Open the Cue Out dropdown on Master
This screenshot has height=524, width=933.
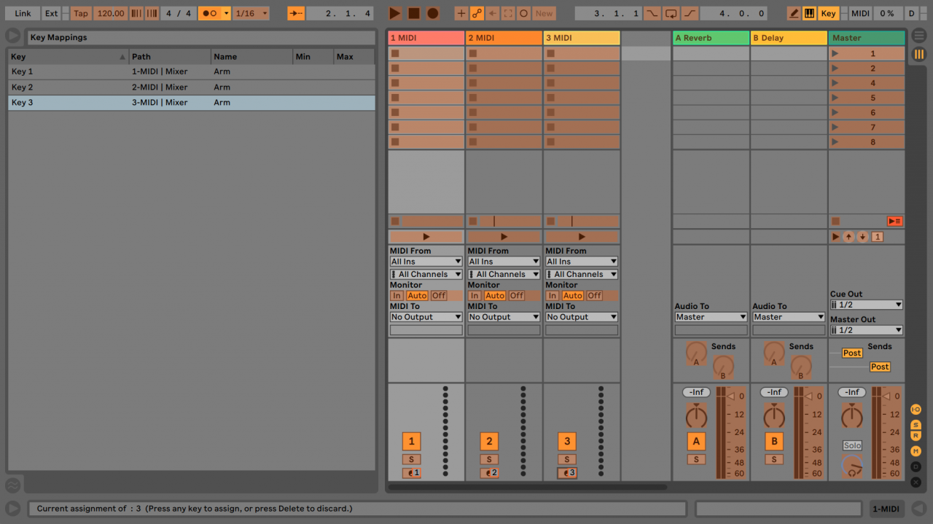[866, 305]
